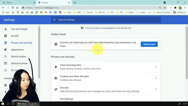The image size is (188, 106).
Task: Click the zoom magnifier icon in address bar
Action: click(160, 8)
